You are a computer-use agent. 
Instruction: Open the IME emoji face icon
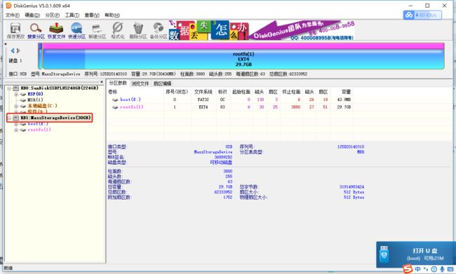pos(434,269)
